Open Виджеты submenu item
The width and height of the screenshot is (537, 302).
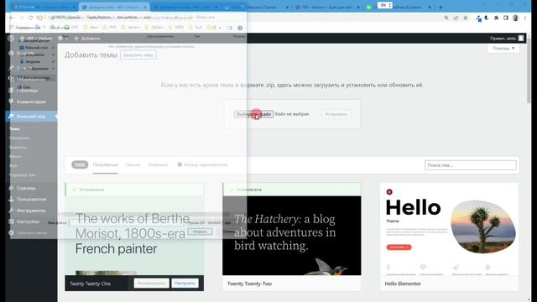(x=18, y=148)
